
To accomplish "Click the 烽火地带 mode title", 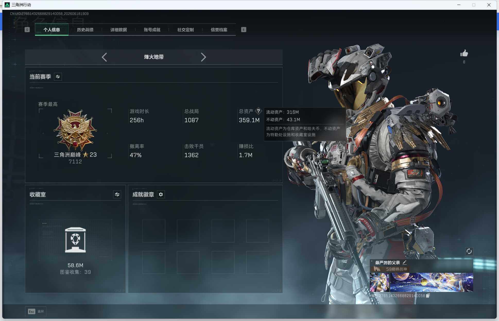I will pos(154,57).
